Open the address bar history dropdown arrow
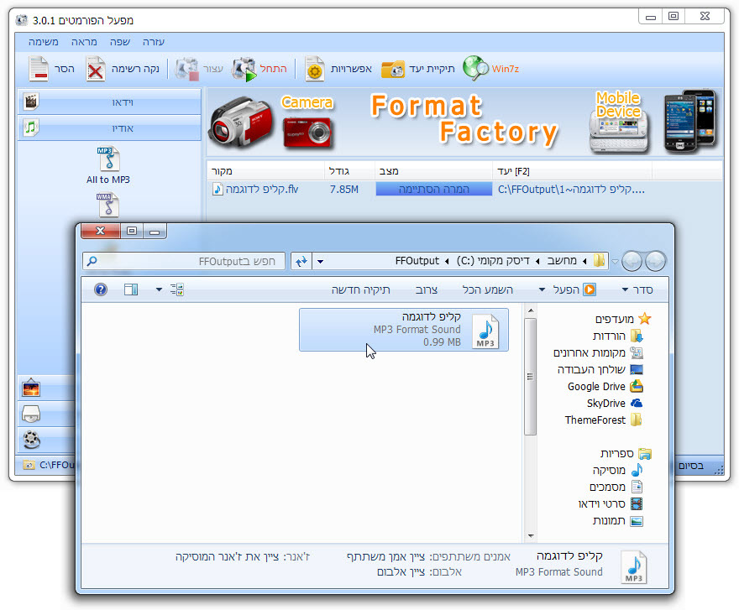This screenshot has width=739, height=610. 321,262
